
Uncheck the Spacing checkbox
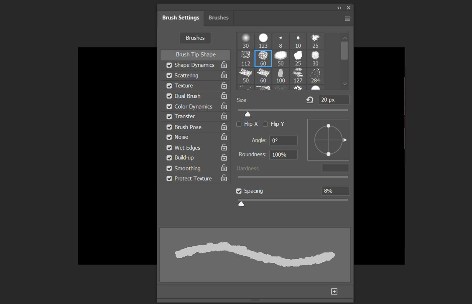(239, 191)
